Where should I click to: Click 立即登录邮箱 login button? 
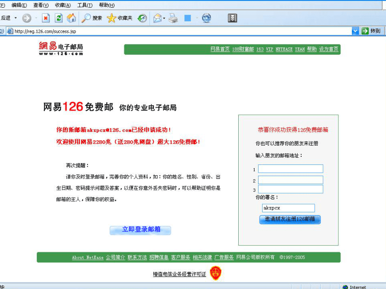click(x=140, y=230)
